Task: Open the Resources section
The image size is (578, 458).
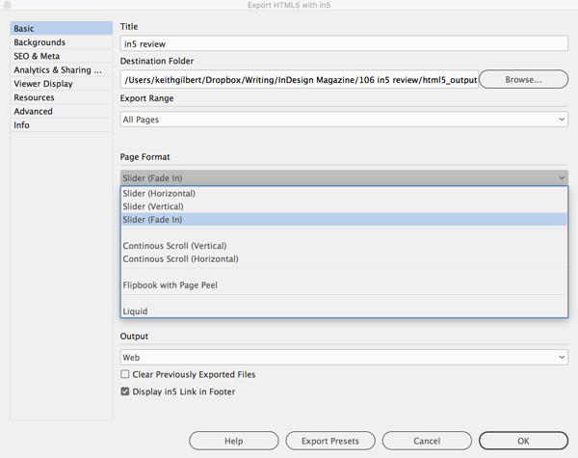Action: pyautogui.click(x=62, y=97)
